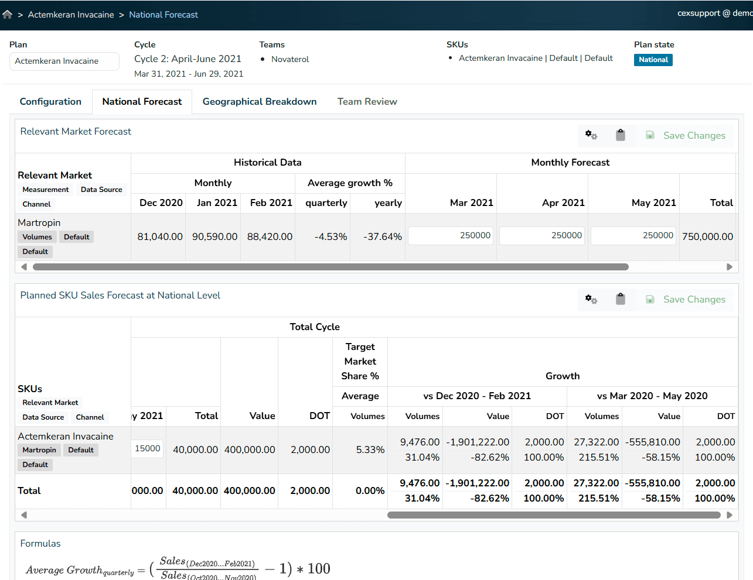753x580 pixels.
Task: Edit the Mar 2021 forecast input
Action: 451,236
